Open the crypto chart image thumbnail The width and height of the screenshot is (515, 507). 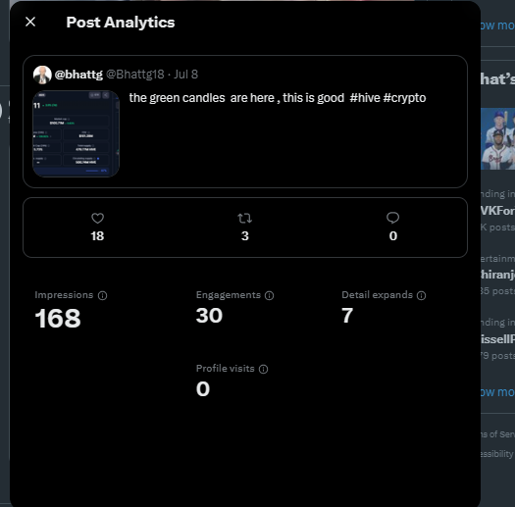pos(76,133)
